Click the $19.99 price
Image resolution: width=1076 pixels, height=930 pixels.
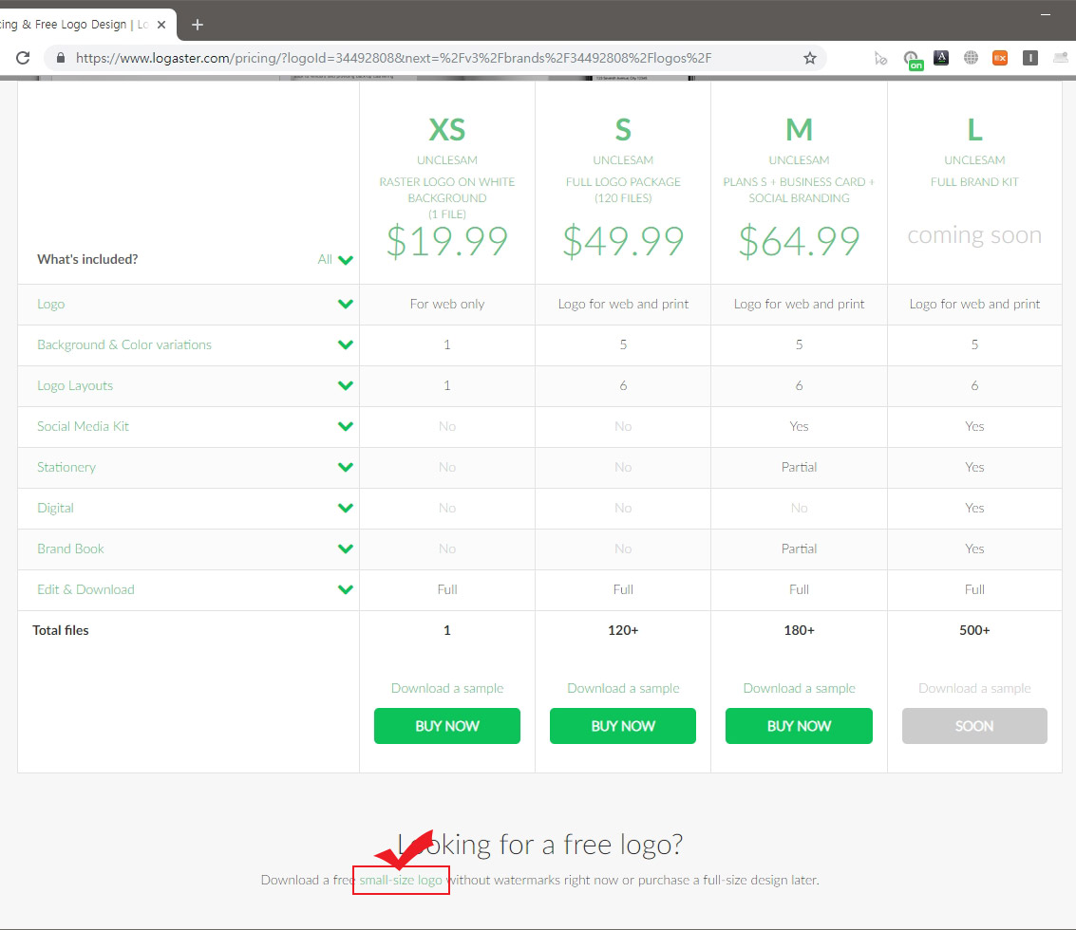446,241
